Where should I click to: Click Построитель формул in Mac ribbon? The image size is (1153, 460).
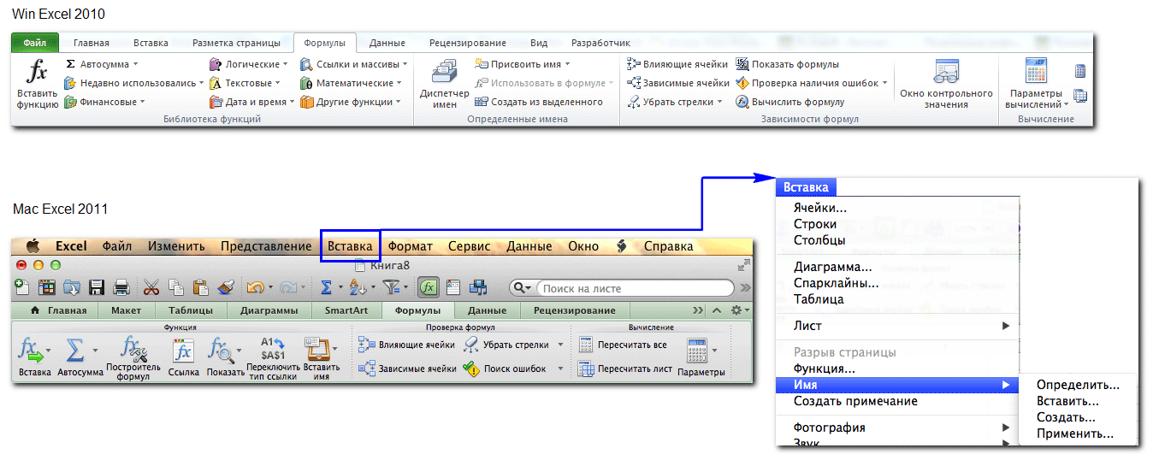pyautogui.click(x=133, y=357)
